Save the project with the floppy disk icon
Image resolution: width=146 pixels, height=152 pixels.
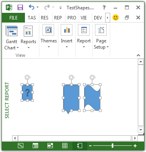pos(20,7)
